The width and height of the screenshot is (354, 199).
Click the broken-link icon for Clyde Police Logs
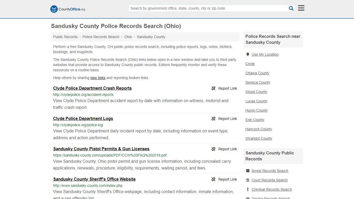point(213,119)
